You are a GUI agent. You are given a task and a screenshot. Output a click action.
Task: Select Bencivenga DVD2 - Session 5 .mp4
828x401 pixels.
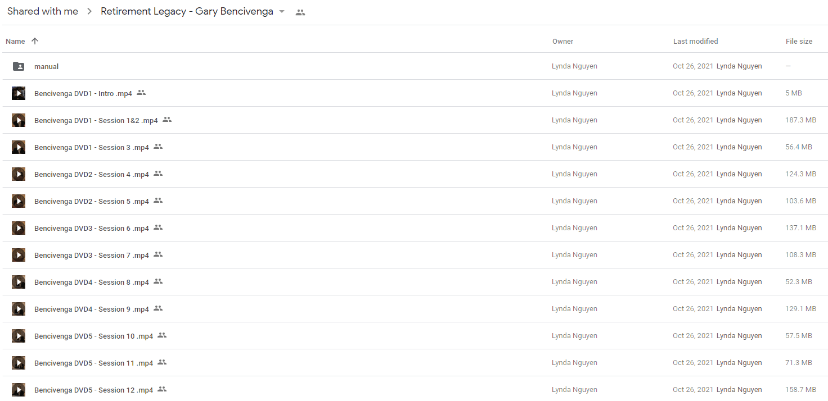tap(92, 201)
